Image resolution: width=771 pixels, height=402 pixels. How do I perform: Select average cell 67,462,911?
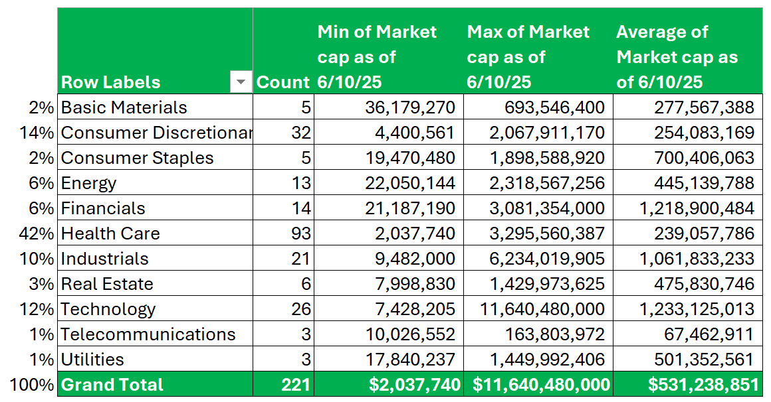[x=687, y=333]
